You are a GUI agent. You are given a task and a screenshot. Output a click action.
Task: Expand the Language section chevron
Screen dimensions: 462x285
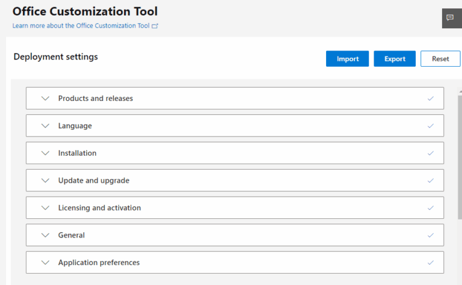point(45,126)
